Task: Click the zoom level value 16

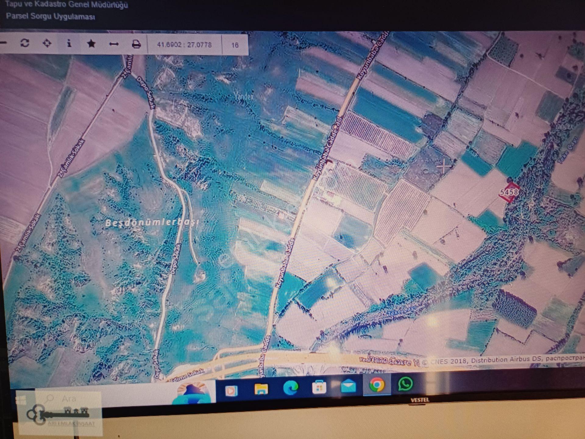Action: point(235,45)
